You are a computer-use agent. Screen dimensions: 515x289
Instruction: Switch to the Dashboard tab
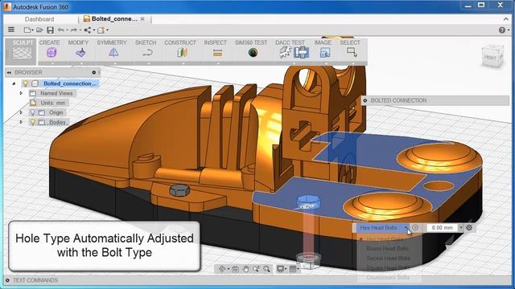point(39,19)
